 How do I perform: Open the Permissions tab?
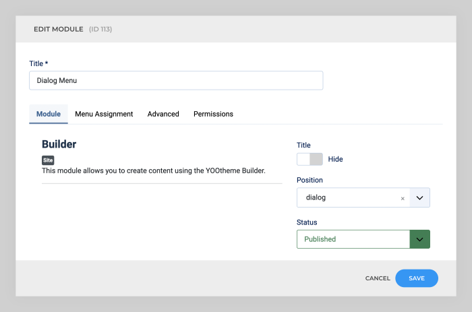(x=213, y=114)
